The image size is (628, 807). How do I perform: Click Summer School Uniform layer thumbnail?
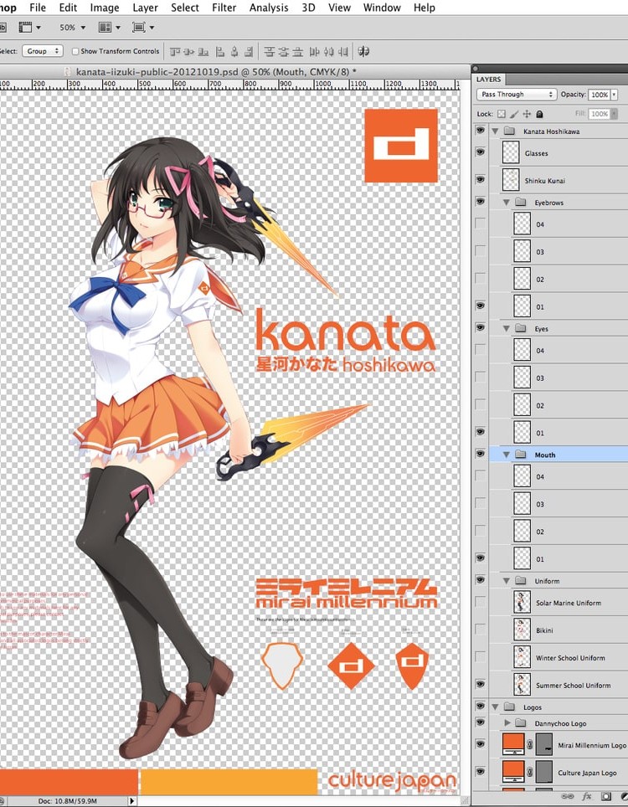[x=522, y=685]
